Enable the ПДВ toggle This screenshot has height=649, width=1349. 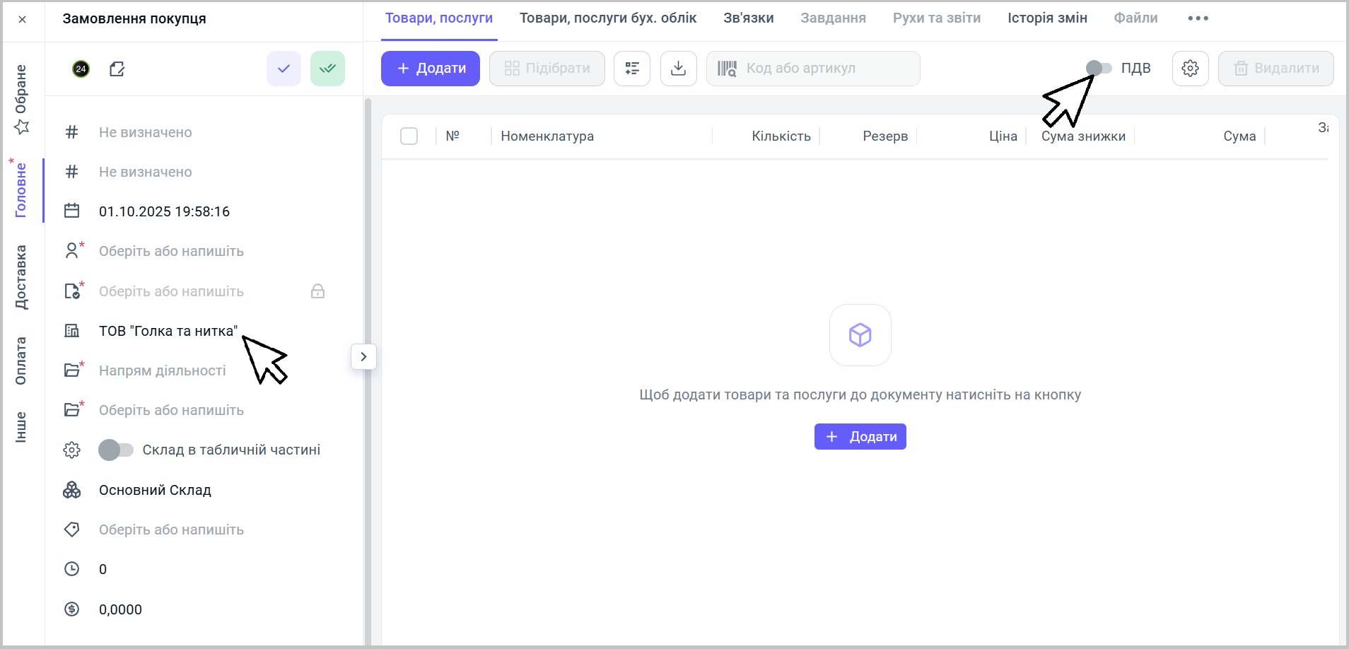pos(1099,68)
